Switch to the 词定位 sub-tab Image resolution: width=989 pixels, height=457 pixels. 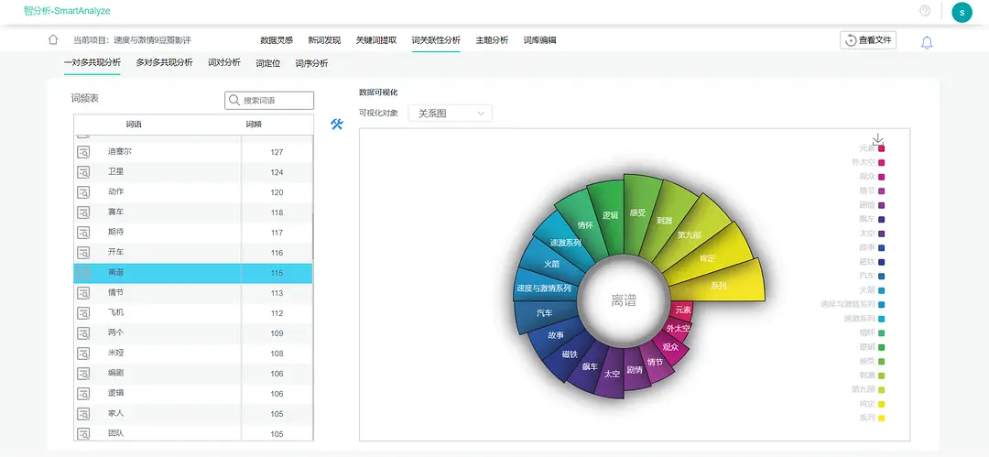pos(268,63)
